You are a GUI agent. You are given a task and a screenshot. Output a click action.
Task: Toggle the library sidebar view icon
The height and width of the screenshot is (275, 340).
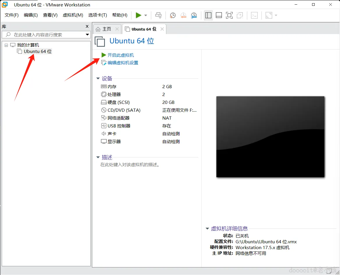(x=208, y=15)
